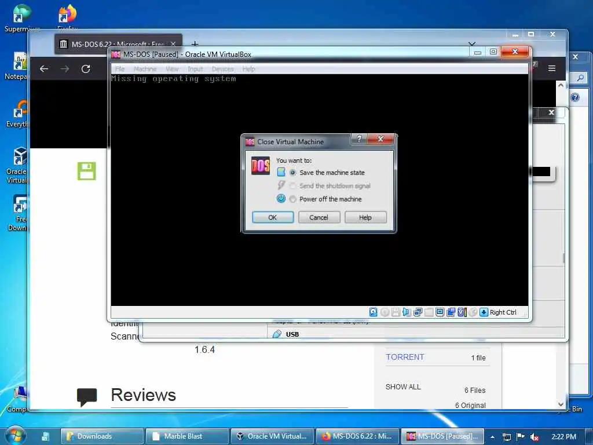Select Power off the machine option
Image resolution: width=593 pixels, height=445 pixels.
tap(292, 199)
